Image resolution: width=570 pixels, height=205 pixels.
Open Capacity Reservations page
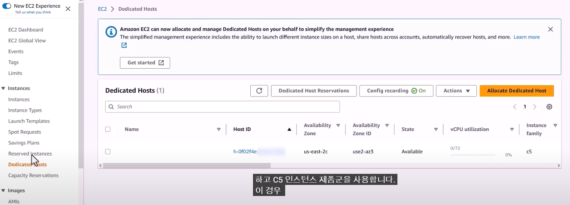click(34, 176)
